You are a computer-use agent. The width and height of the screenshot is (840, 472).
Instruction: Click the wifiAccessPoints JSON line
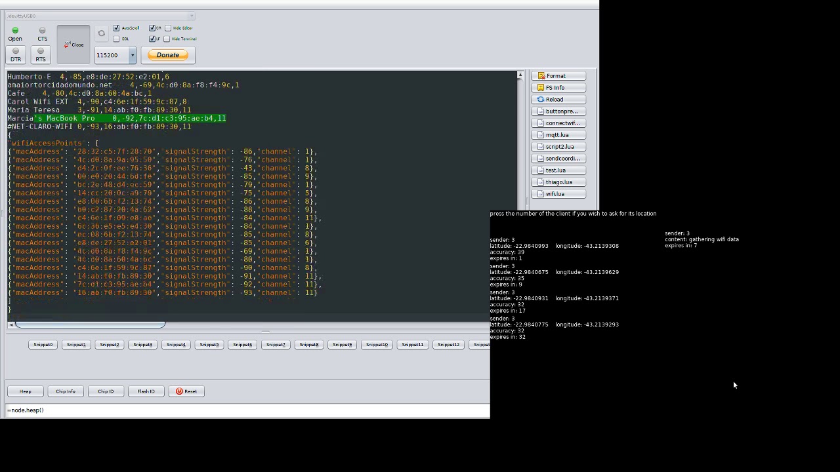click(53, 143)
